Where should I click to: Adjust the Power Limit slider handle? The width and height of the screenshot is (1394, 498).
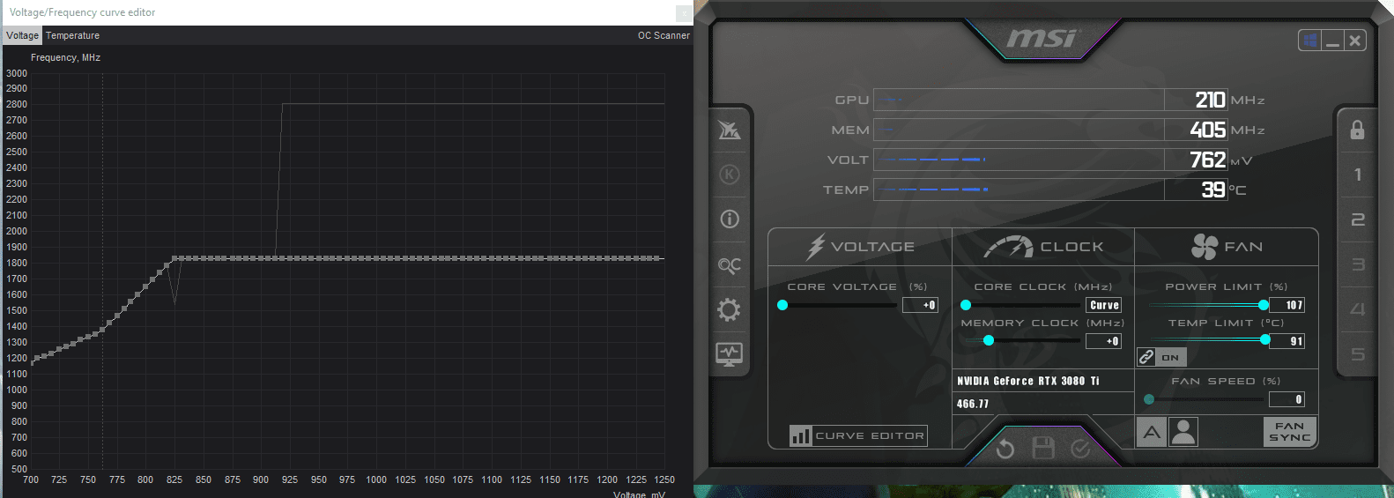pos(1264,305)
